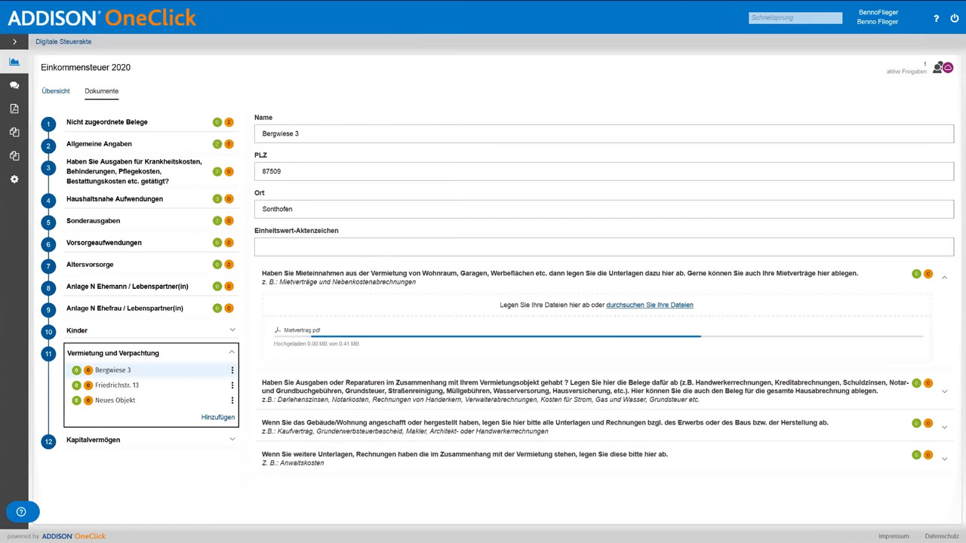Open the three-dot menu for Friedrichstr. 13
The image size is (966, 543).
coord(232,385)
